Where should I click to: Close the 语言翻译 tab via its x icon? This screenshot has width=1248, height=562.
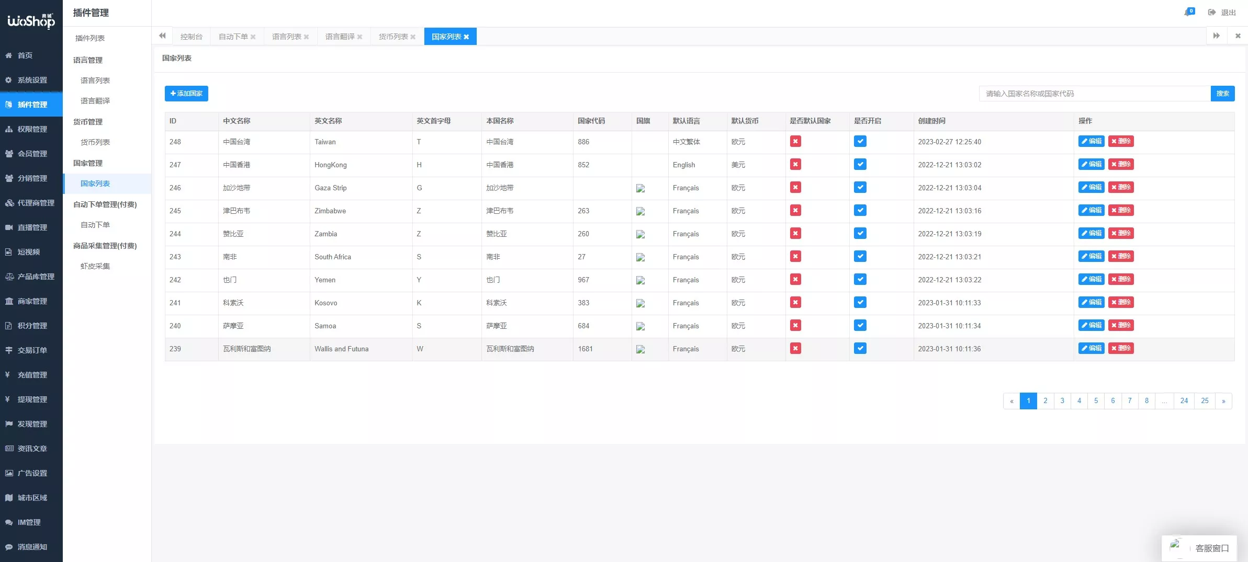click(x=359, y=37)
